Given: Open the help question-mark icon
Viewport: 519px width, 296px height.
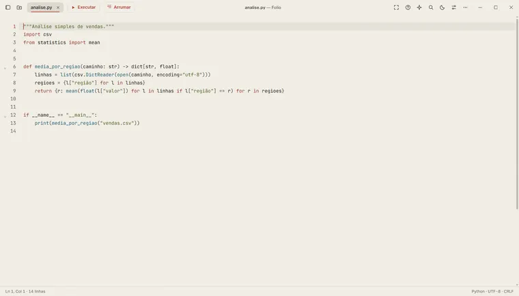Looking at the screenshot, I should click(x=408, y=8).
